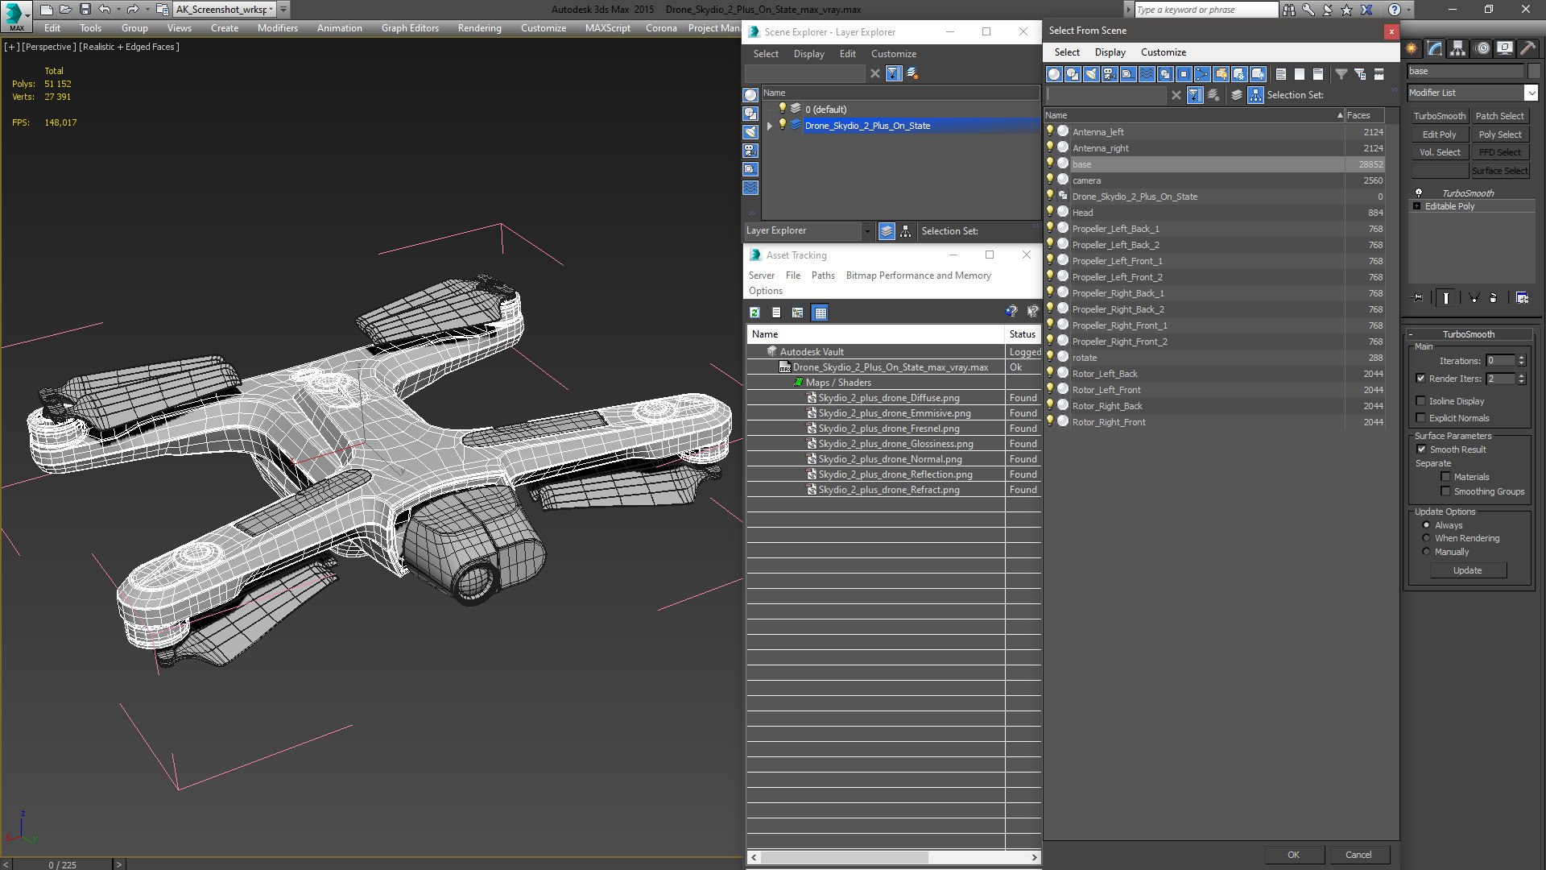Open Display menu in Scene Explorer
Screen dimensions: 1546x870
point(808,54)
